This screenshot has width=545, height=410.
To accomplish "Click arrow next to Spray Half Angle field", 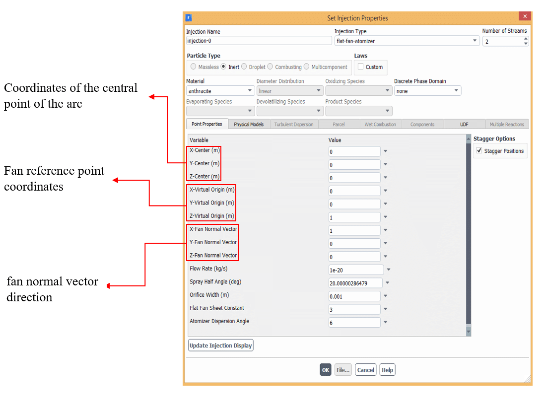I will (x=387, y=283).
